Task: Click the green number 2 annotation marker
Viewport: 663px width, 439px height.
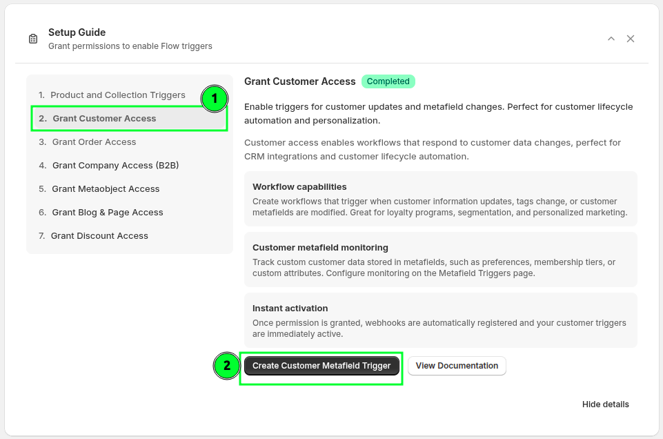Action: (227, 366)
